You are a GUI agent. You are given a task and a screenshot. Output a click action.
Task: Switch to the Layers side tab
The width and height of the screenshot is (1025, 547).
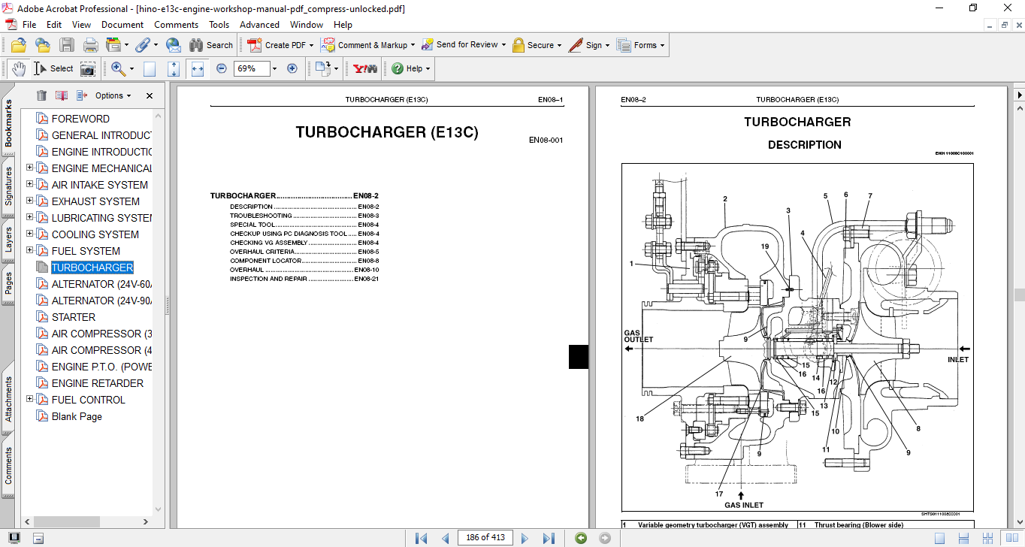tap(9, 240)
